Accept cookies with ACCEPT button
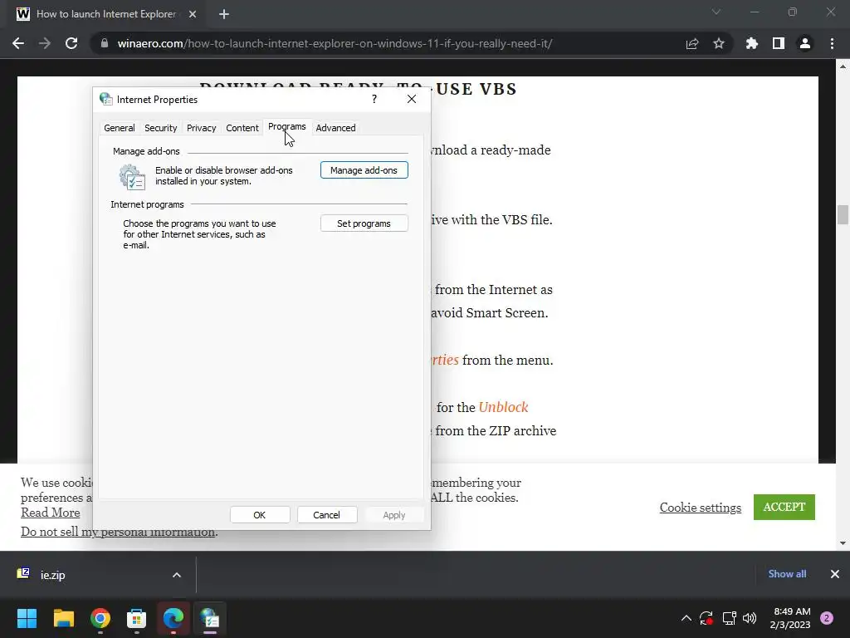850x638 pixels. (x=784, y=507)
